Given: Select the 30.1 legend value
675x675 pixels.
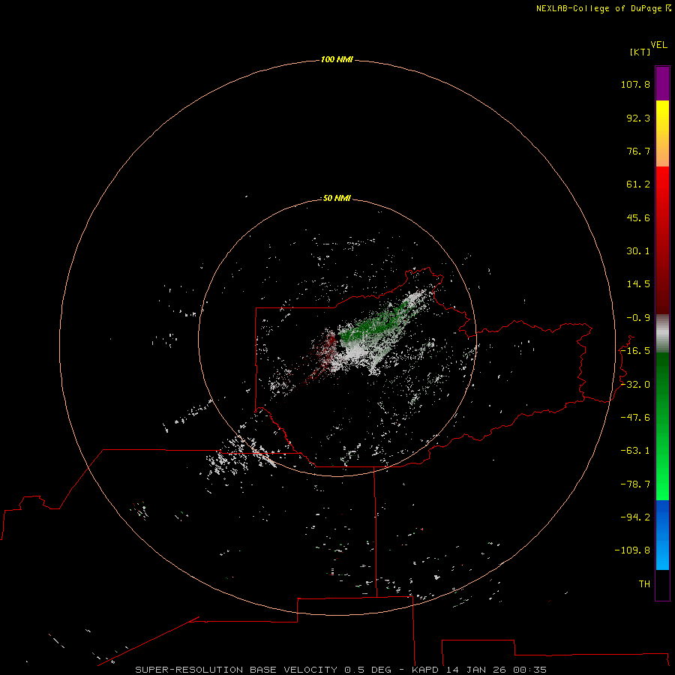Looking at the screenshot, I should click(x=638, y=251).
